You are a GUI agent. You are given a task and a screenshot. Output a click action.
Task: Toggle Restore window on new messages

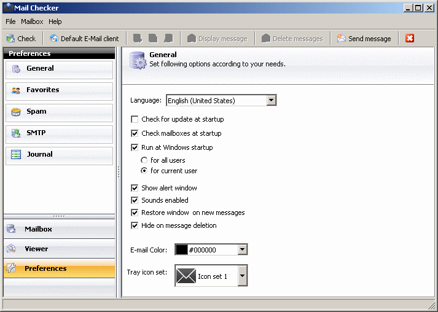pyautogui.click(x=135, y=213)
